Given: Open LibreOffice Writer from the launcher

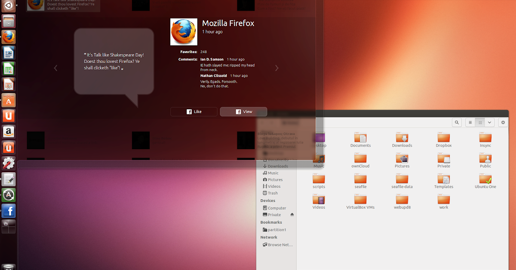Looking at the screenshot, I should point(9,52).
